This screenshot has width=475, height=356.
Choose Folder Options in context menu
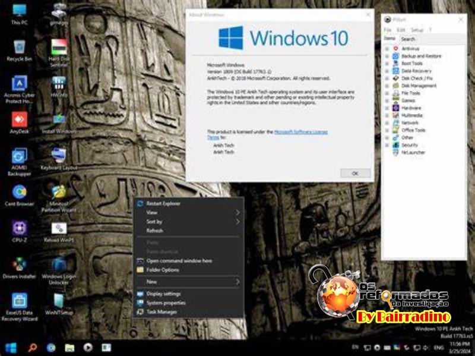[188, 270]
